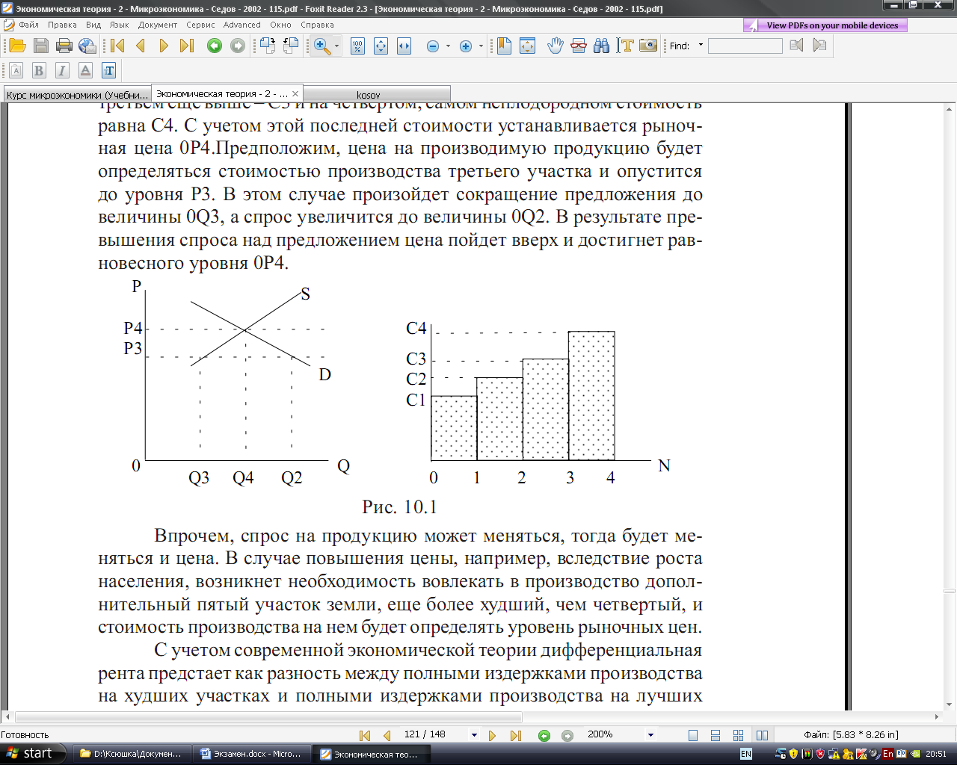
Task: Set Actual Size 100% view
Action: click(357, 46)
